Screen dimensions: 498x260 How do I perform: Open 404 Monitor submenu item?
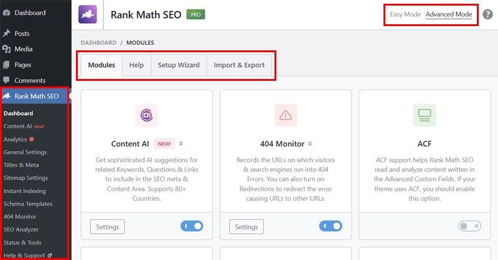tap(20, 216)
